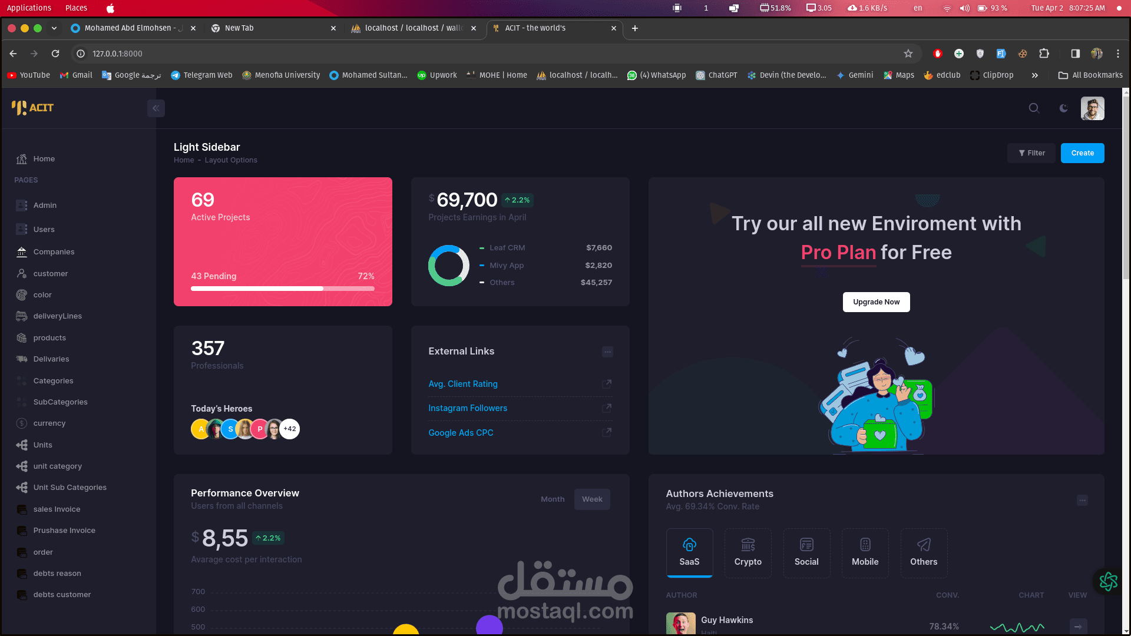Click the search magnifier icon in header
Image resolution: width=1131 pixels, height=636 pixels.
click(1034, 108)
